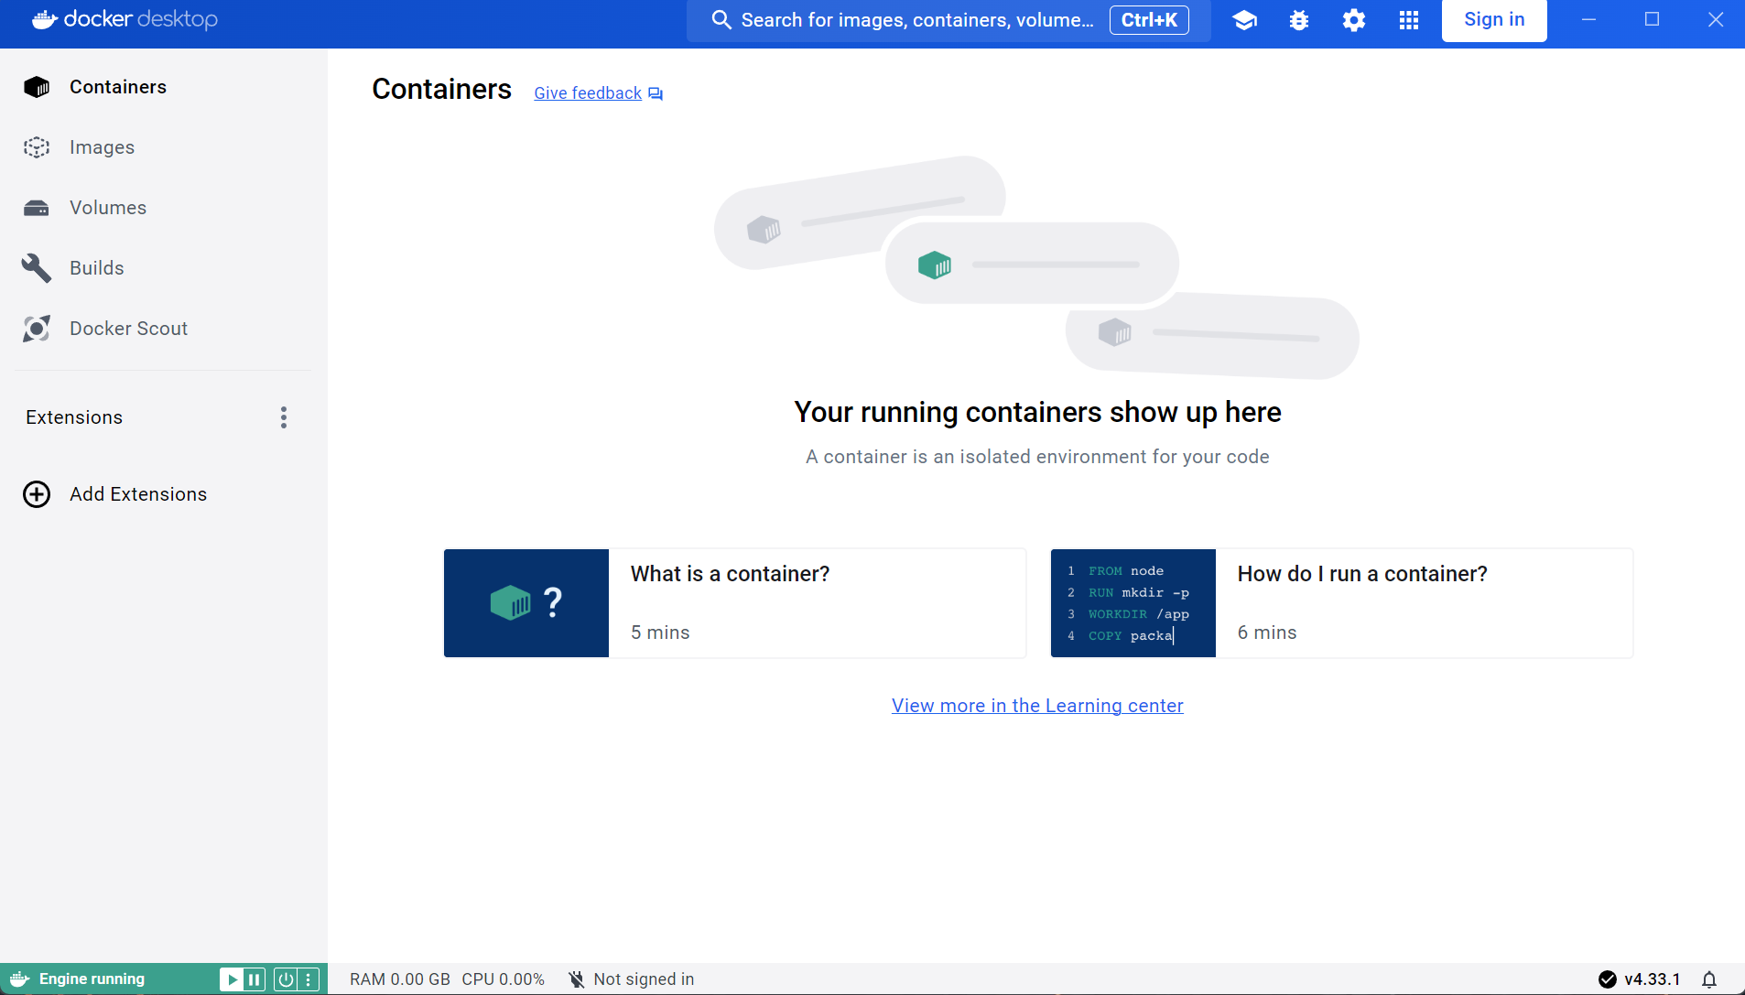Minimize the Docker Desktop window

click(x=1589, y=19)
